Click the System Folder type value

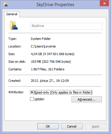(41, 39)
